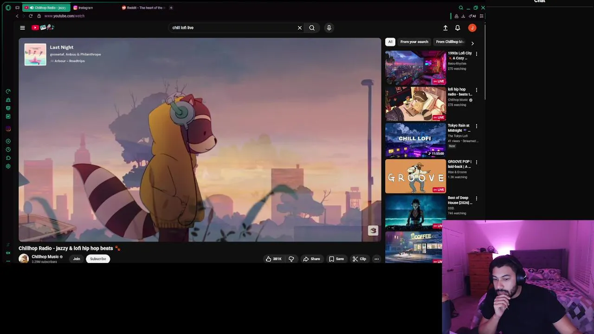This screenshot has width=594, height=334.
Task: Open options for Best of Deep House video
Action: coord(476,199)
